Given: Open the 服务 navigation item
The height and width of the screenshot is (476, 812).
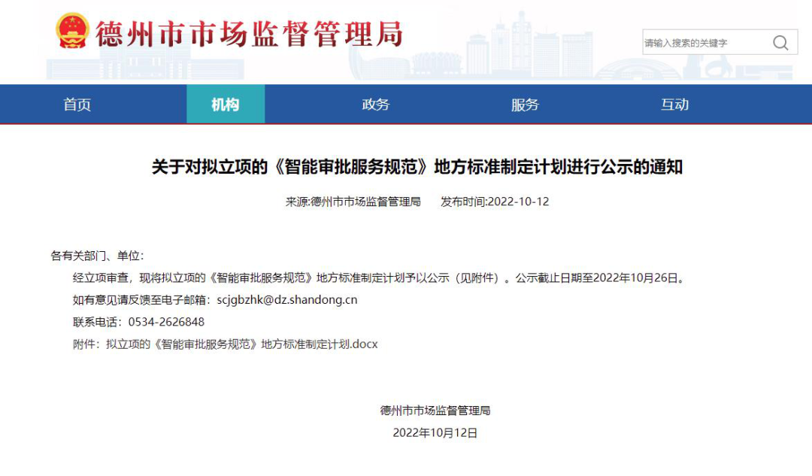Looking at the screenshot, I should pos(525,105).
